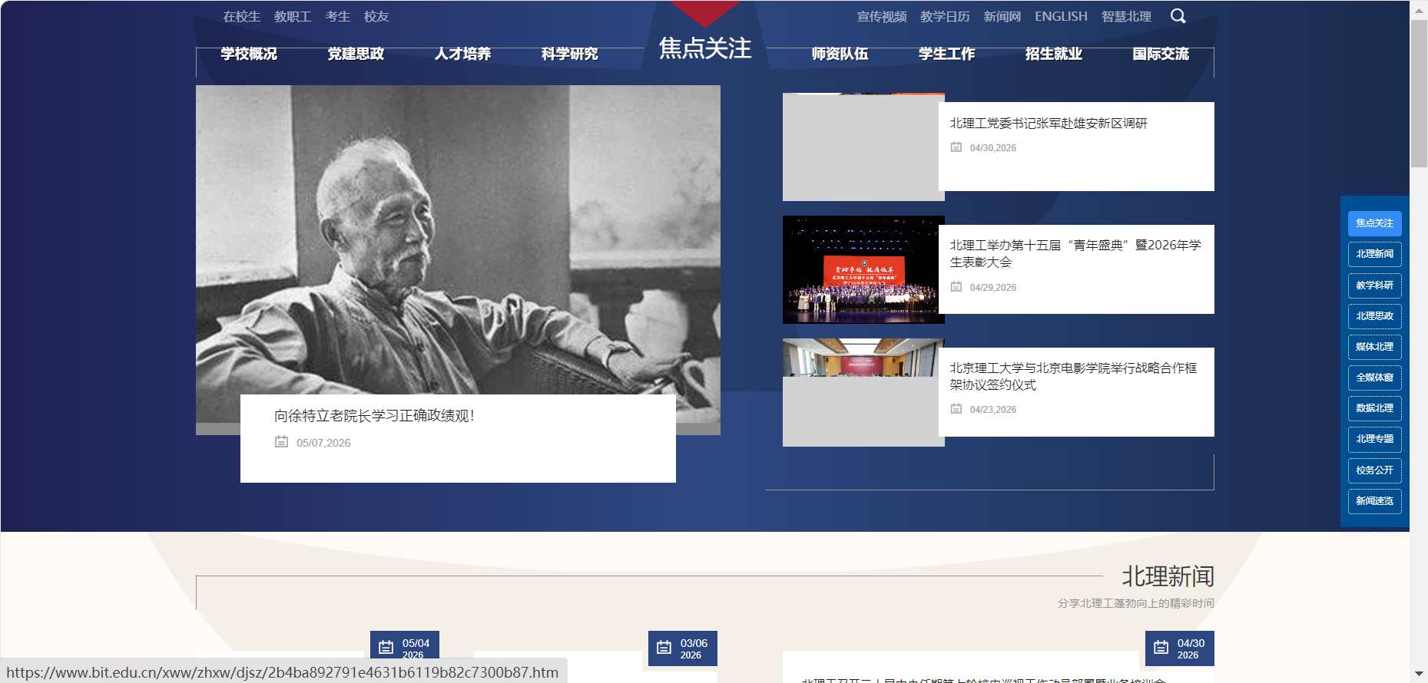
Task: Click calendar icon beside 04/23,2026 date
Action: (956, 408)
